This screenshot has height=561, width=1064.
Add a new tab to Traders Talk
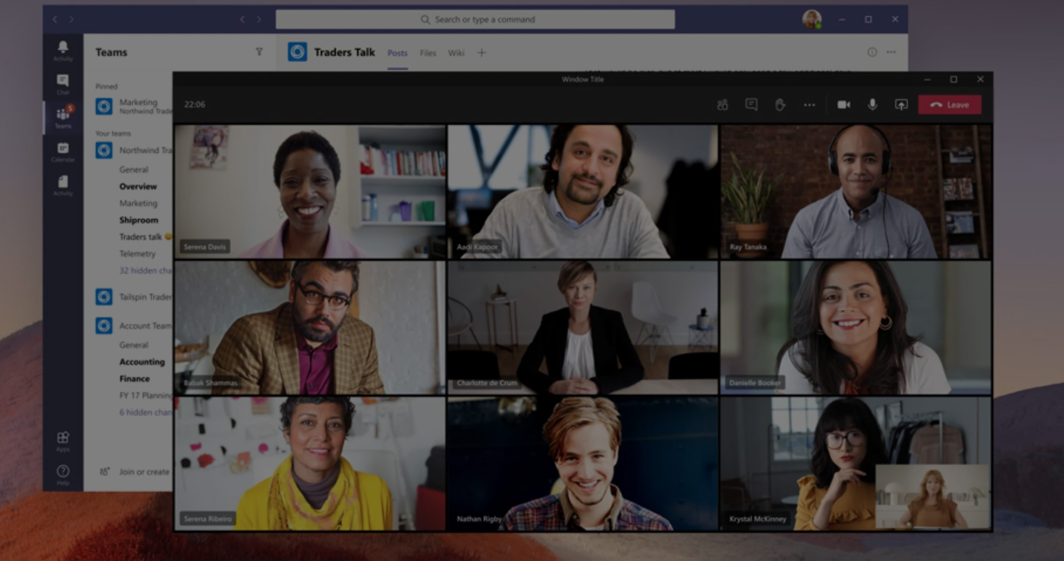(x=482, y=52)
